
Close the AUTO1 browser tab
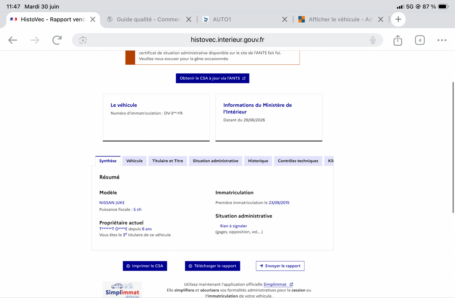(x=284, y=19)
